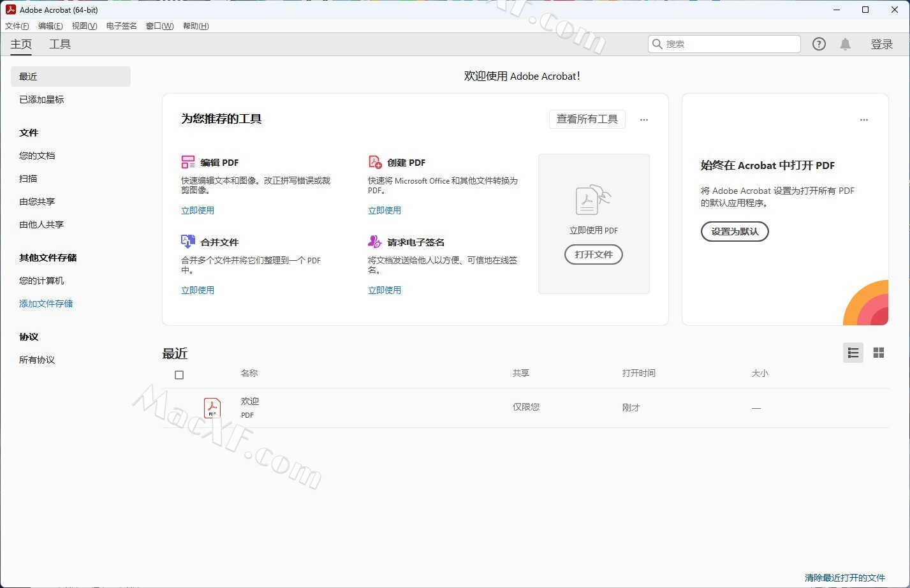Click the 设置为默认 button

click(735, 232)
